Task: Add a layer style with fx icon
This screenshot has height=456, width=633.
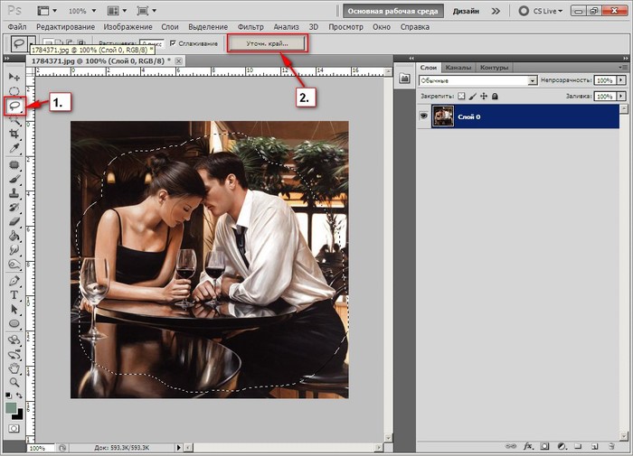Action: click(528, 446)
